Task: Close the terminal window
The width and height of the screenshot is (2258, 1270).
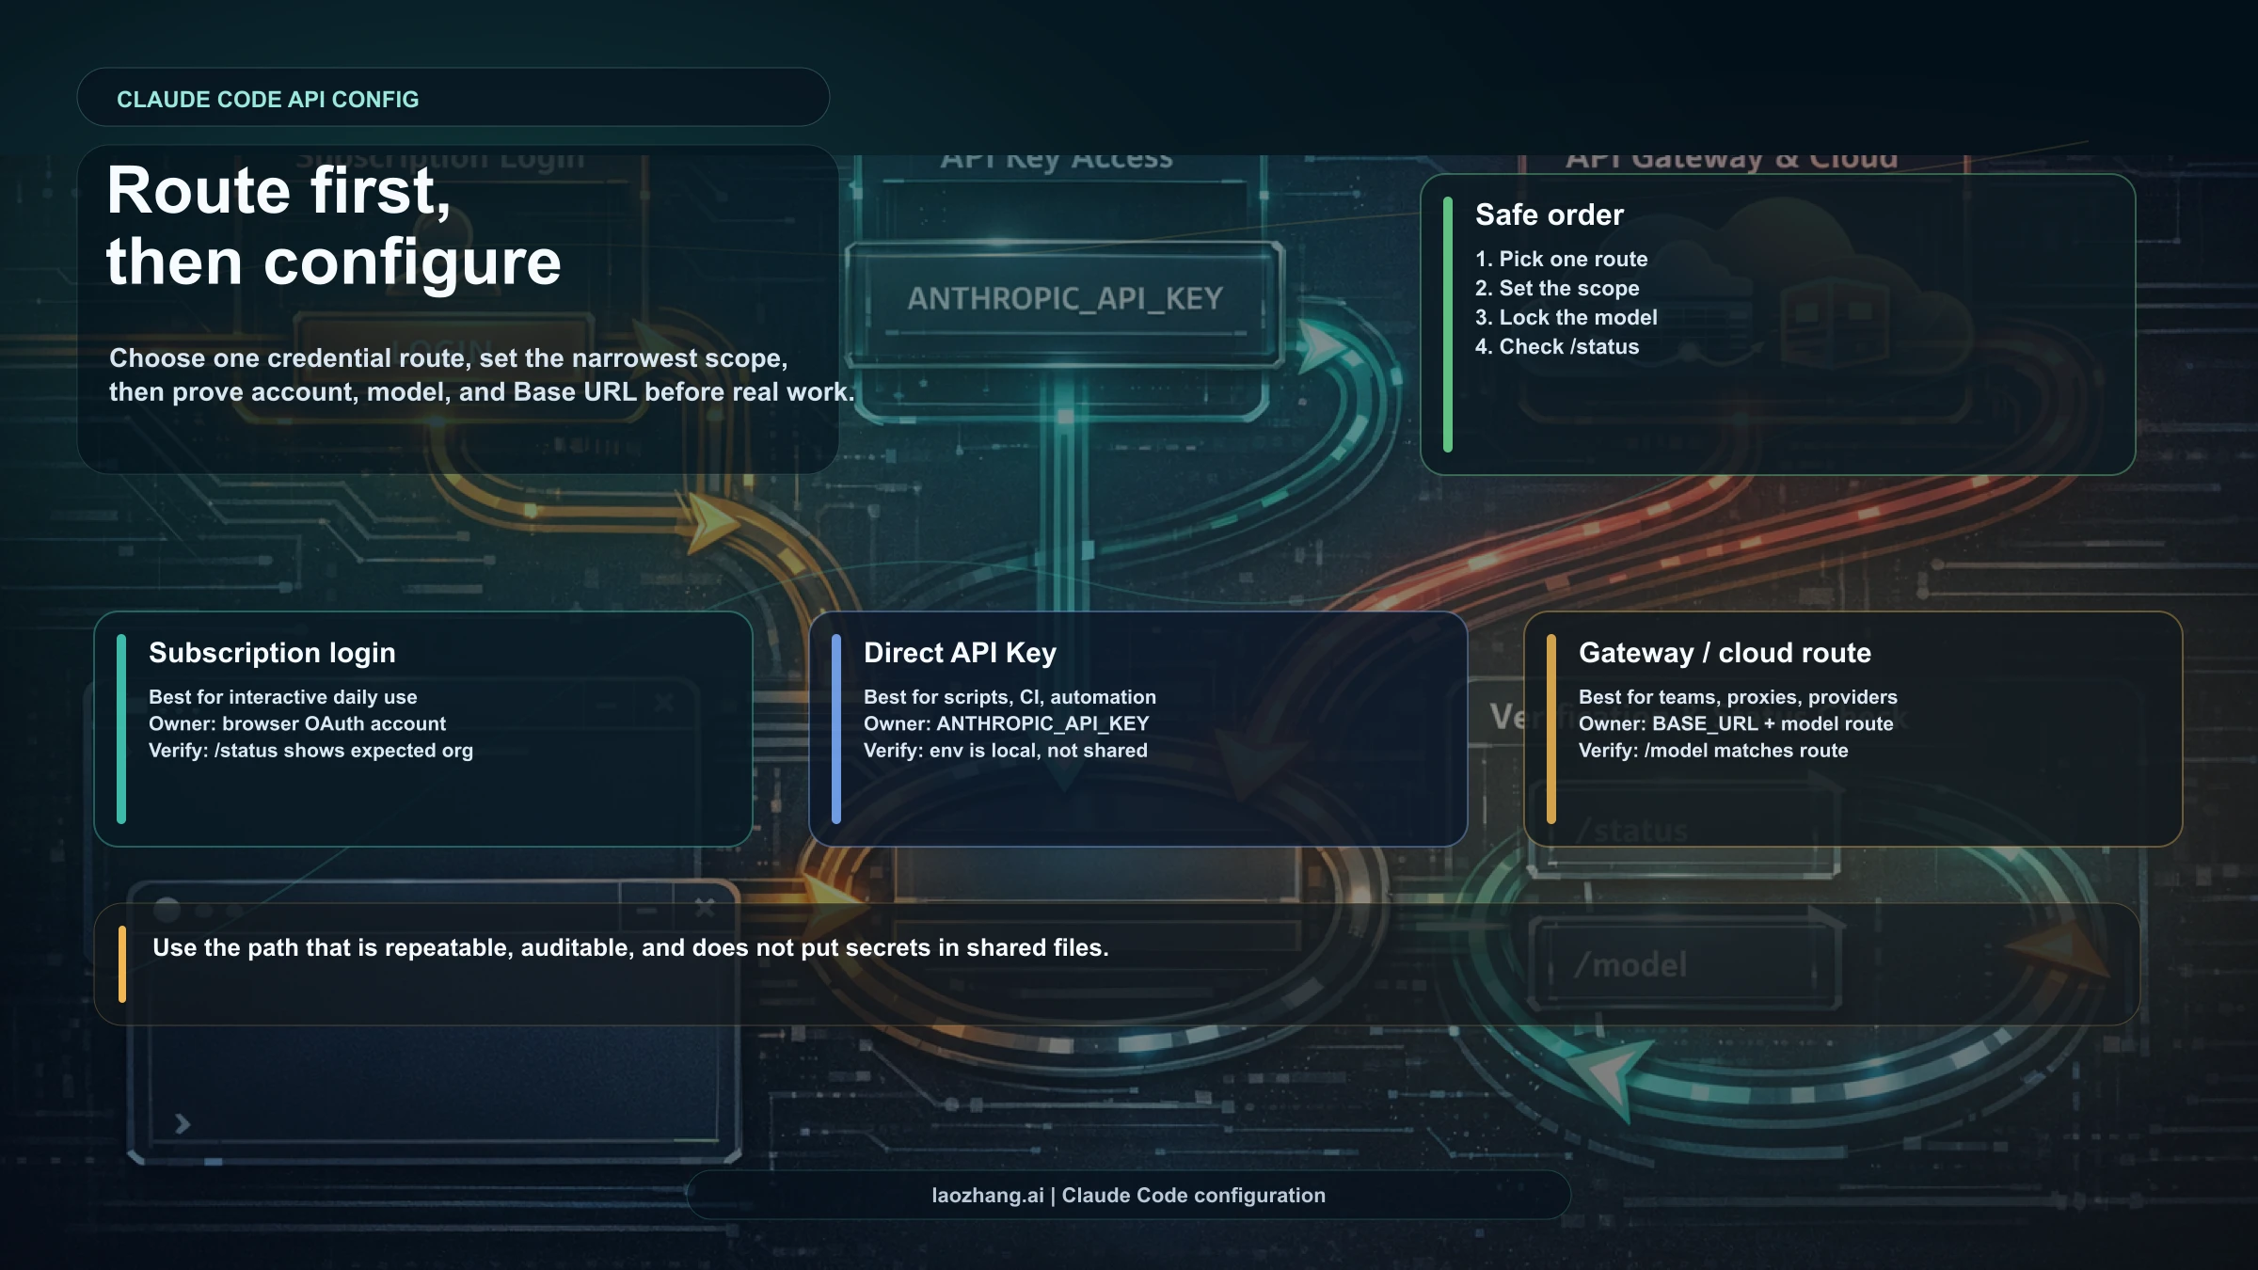Action: click(706, 909)
